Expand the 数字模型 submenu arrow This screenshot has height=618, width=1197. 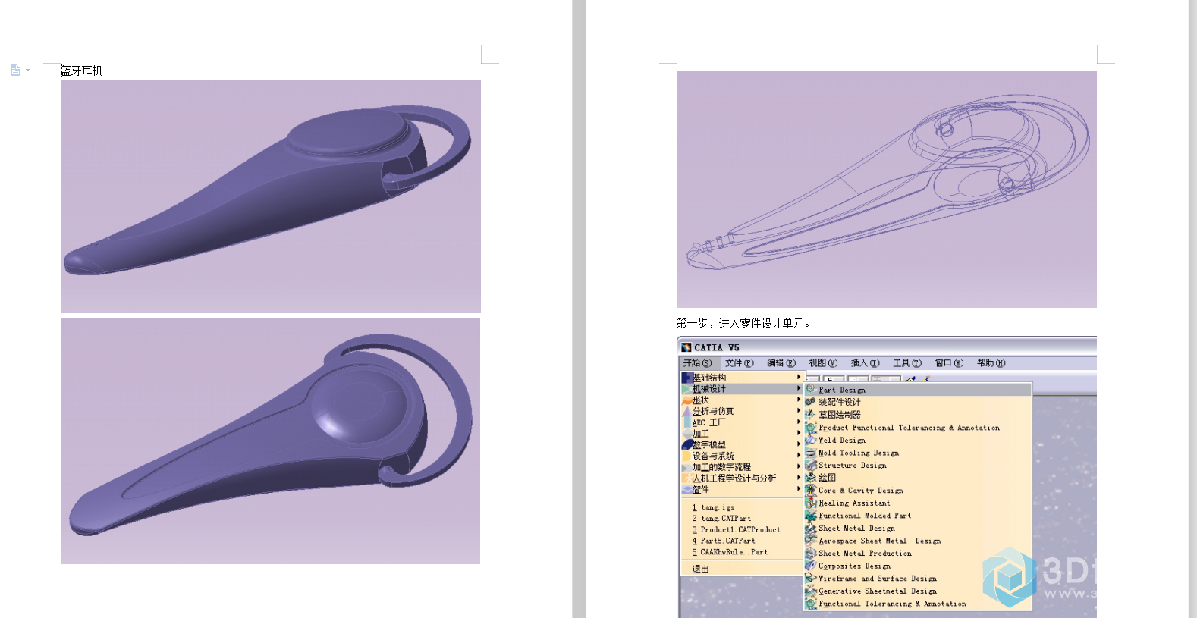pos(798,444)
